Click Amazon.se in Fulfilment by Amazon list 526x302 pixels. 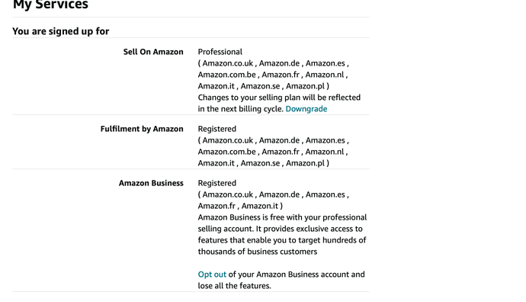coord(260,163)
